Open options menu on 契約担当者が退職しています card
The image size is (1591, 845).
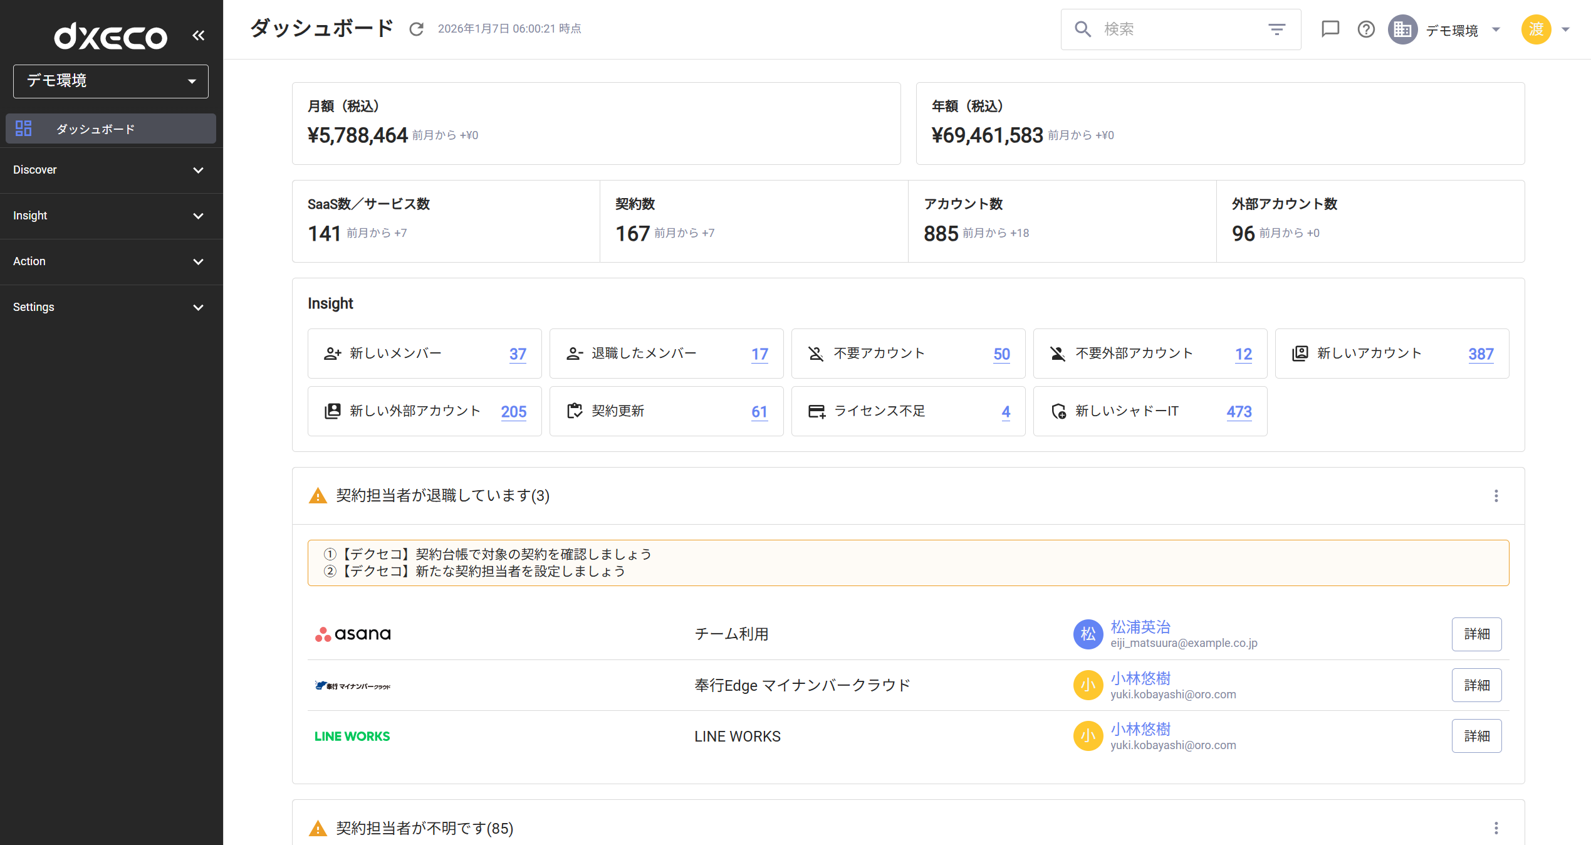(x=1496, y=496)
